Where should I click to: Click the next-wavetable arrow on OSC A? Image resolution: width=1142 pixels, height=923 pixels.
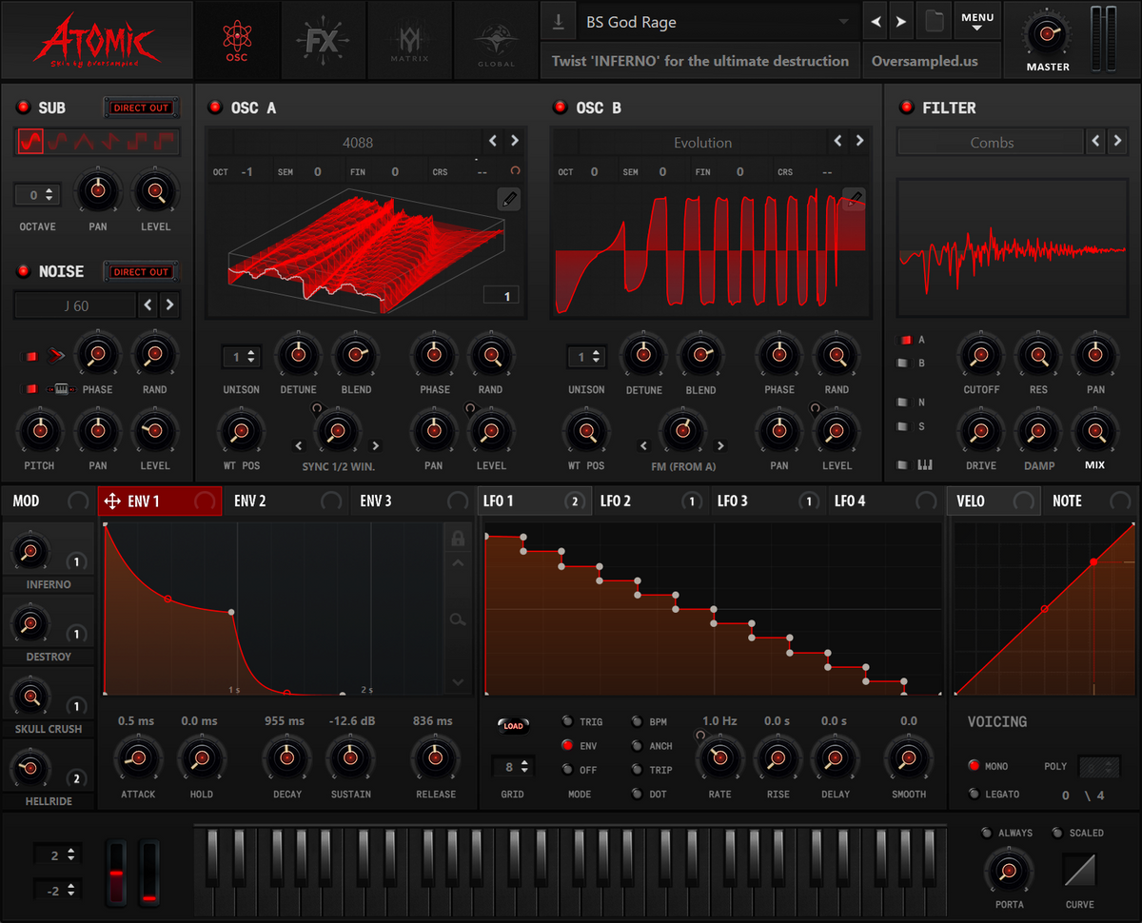tap(514, 140)
